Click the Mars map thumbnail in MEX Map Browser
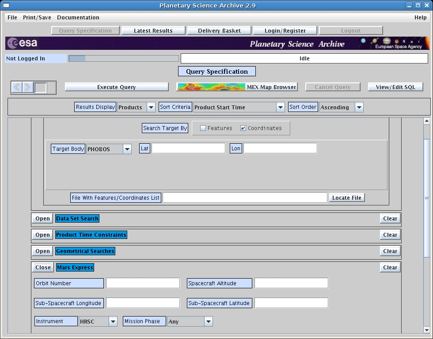Image resolution: width=433 pixels, height=339 pixels. coord(211,87)
